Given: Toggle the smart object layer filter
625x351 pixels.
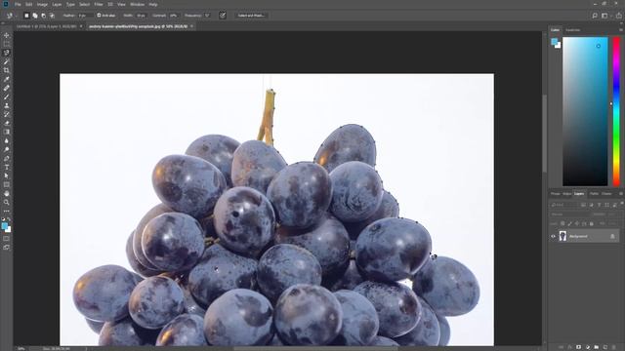Looking at the screenshot, I should (615, 205).
